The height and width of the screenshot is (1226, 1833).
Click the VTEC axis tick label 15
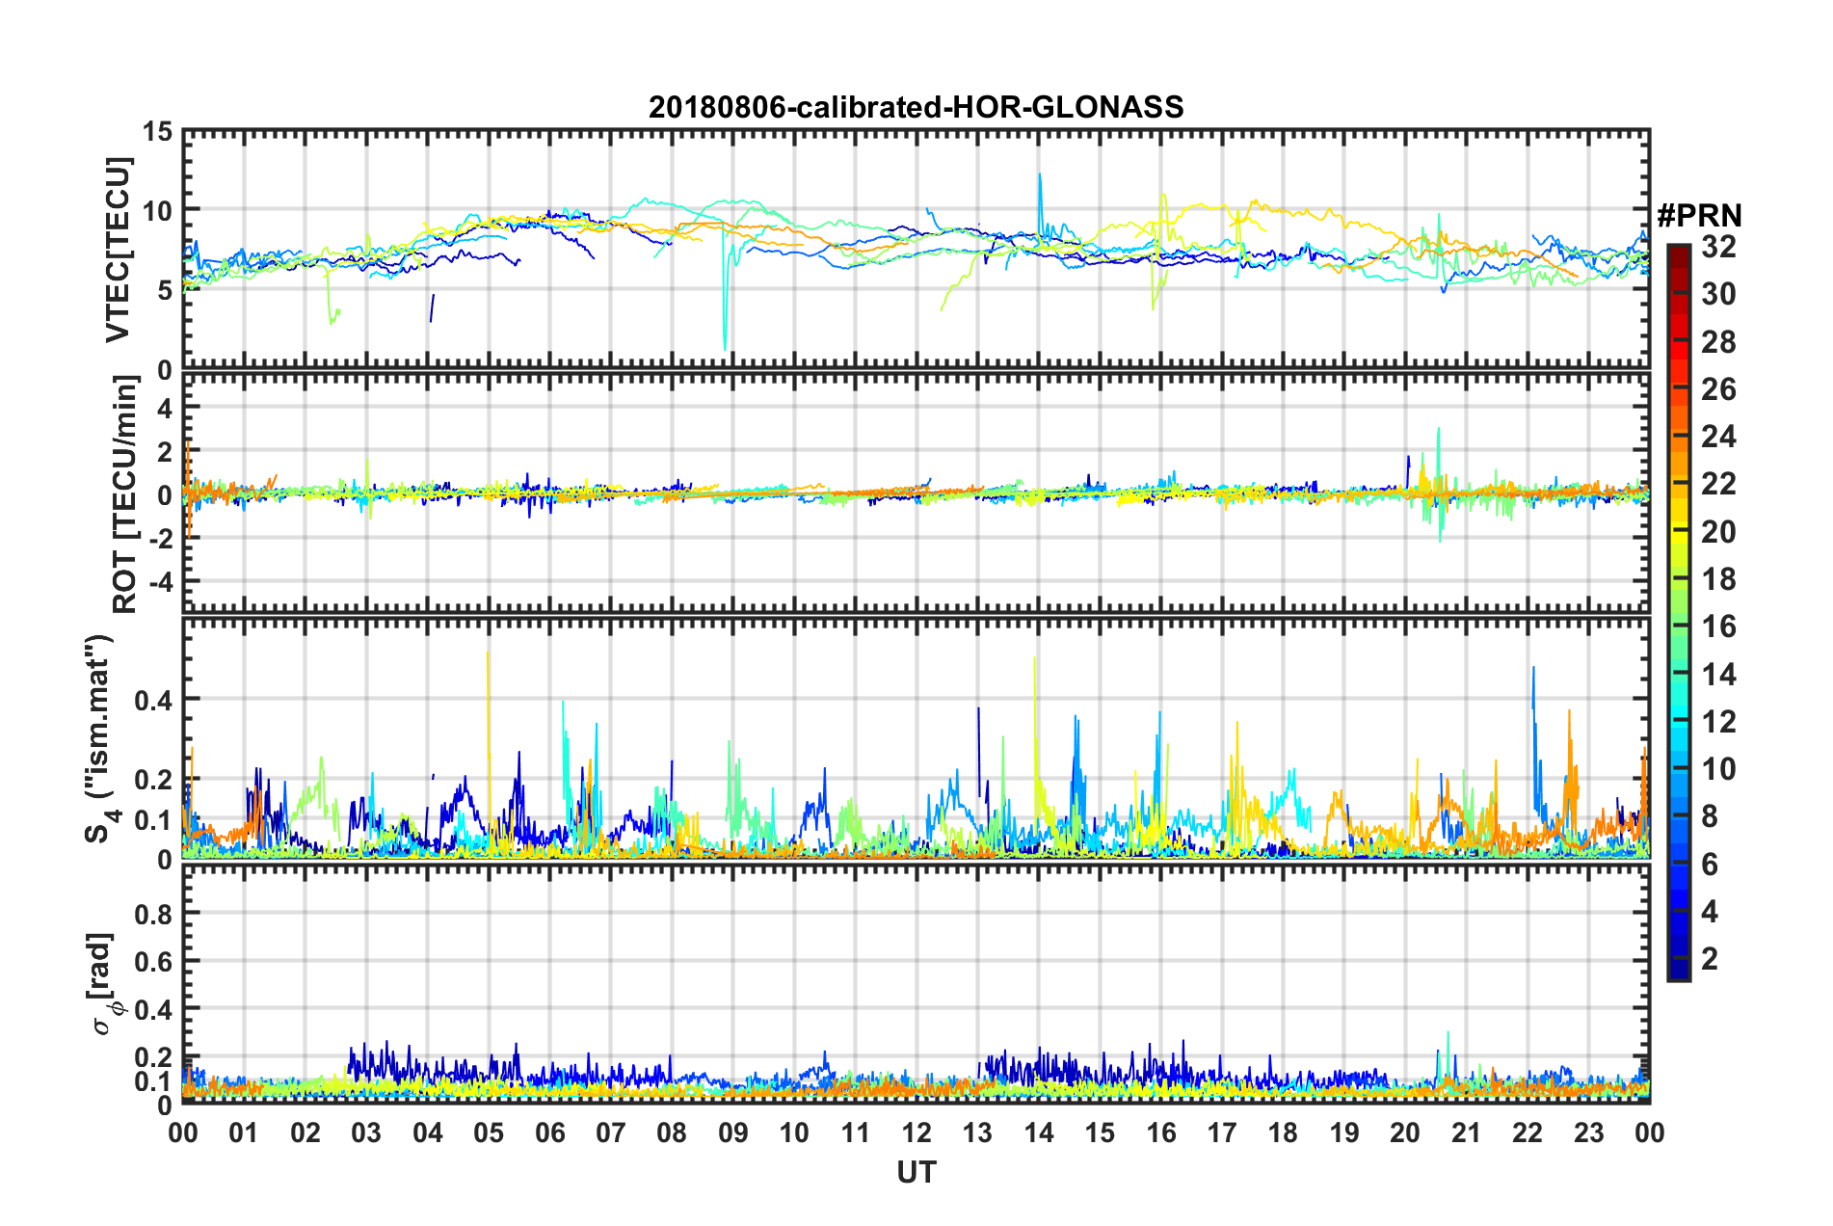click(156, 132)
